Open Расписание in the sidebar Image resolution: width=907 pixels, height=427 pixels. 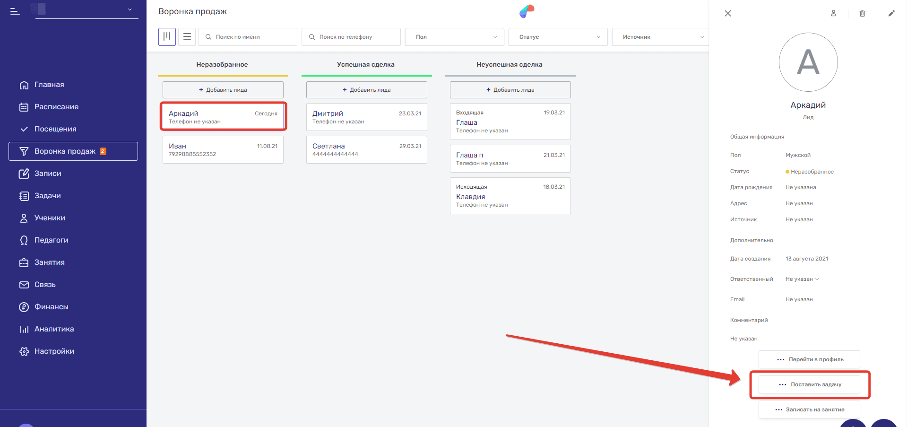pyautogui.click(x=56, y=107)
